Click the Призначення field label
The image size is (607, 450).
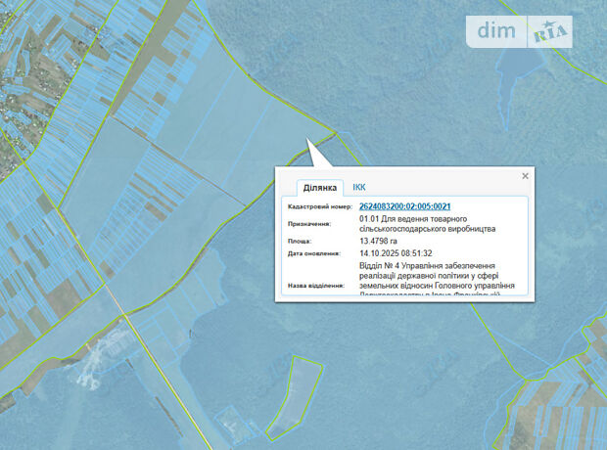[x=309, y=223]
